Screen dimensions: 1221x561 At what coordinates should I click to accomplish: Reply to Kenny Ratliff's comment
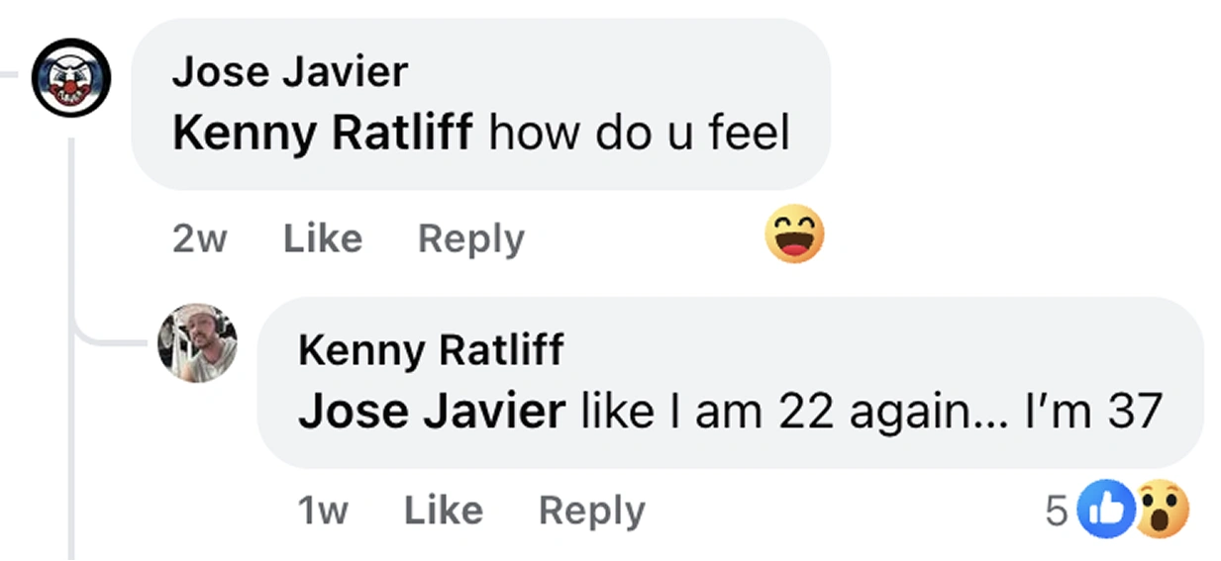click(591, 511)
